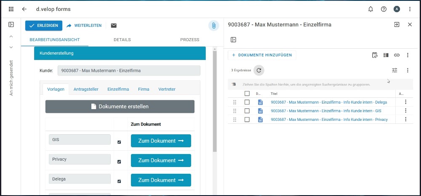
Task: Click the link chain icon
Action: (x=397, y=55)
